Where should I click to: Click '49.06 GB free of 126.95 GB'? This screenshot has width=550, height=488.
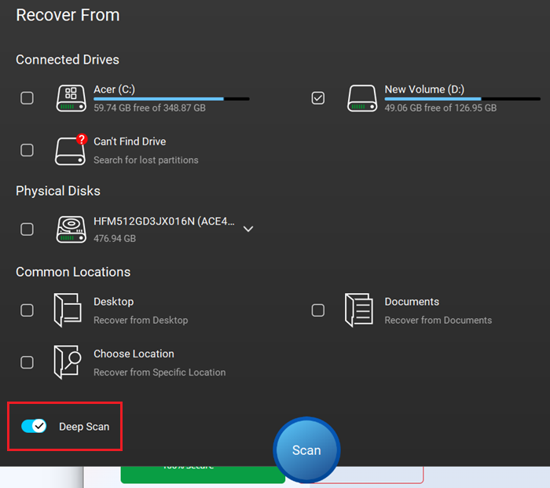(x=441, y=108)
